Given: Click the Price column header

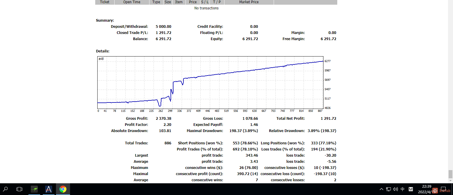Looking at the screenshot, I should tap(193, 2).
